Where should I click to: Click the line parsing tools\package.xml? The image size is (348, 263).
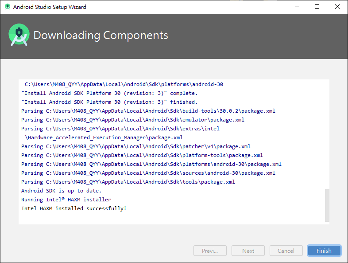(128, 182)
